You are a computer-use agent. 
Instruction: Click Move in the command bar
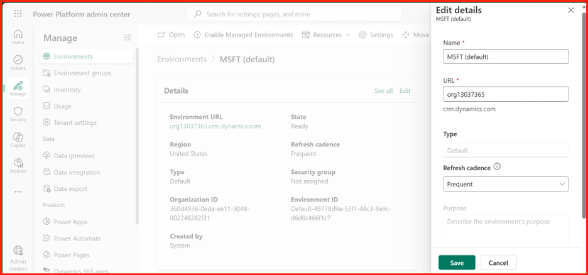415,35
